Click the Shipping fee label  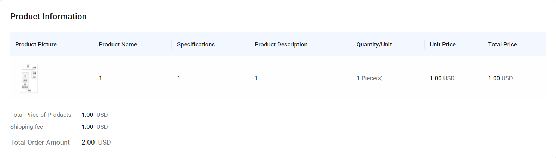[x=26, y=127]
